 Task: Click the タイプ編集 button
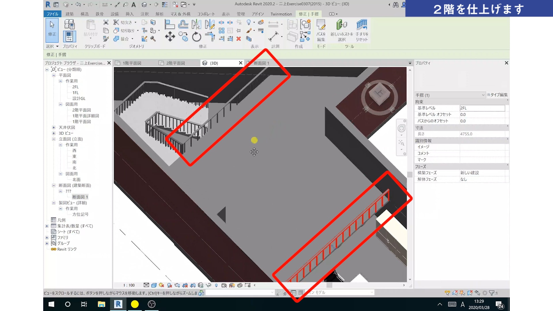[x=497, y=95]
